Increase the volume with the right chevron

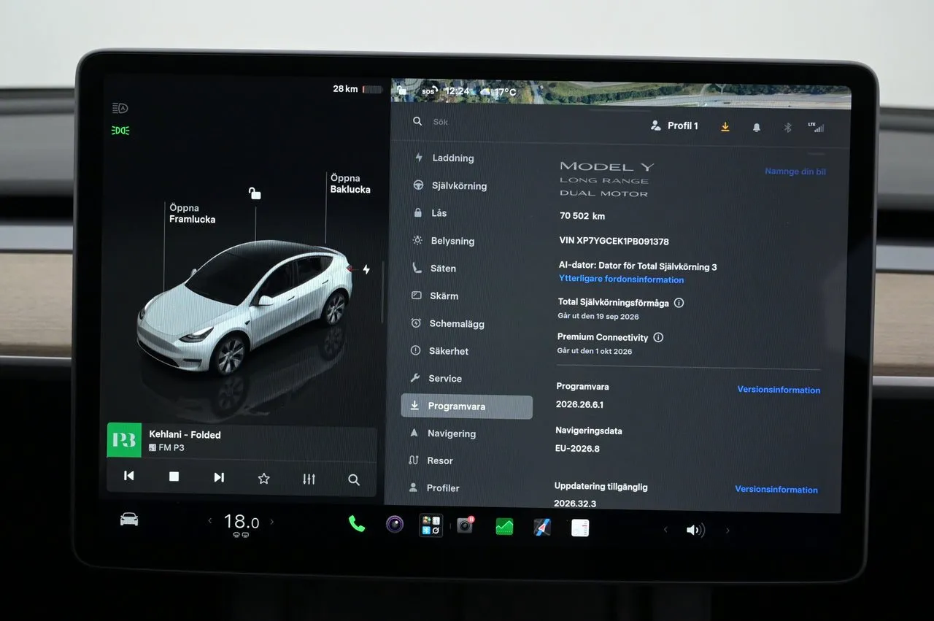727,531
